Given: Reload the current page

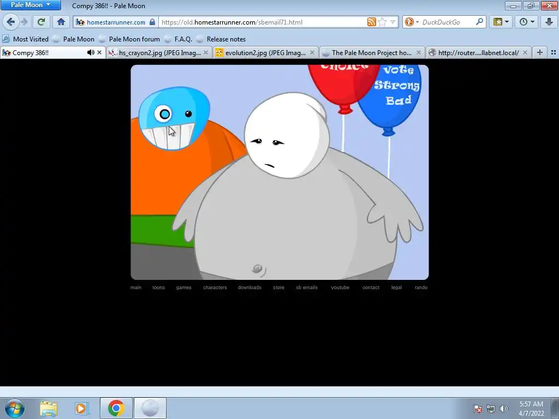Looking at the screenshot, I should (41, 22).
